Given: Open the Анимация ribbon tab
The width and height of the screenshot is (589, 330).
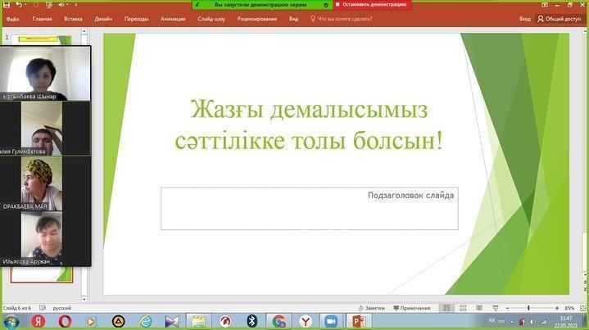Looking at the screenshot, I should [x=173, y=19].
